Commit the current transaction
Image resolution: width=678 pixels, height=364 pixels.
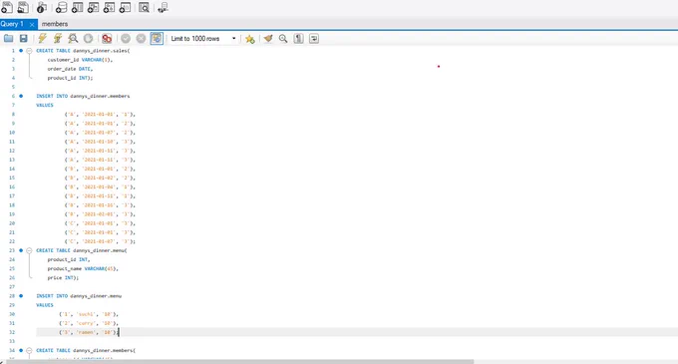pos(126,39)
